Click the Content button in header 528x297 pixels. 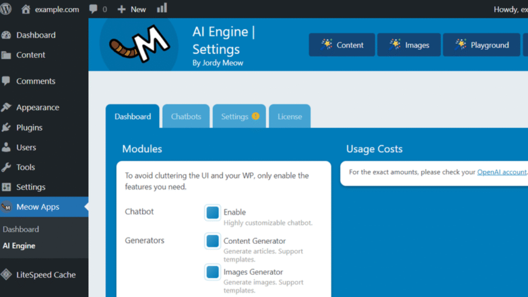[342, 45]
